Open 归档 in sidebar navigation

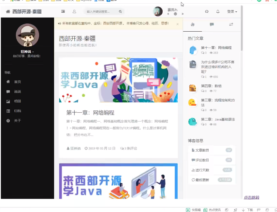(18, 111)
